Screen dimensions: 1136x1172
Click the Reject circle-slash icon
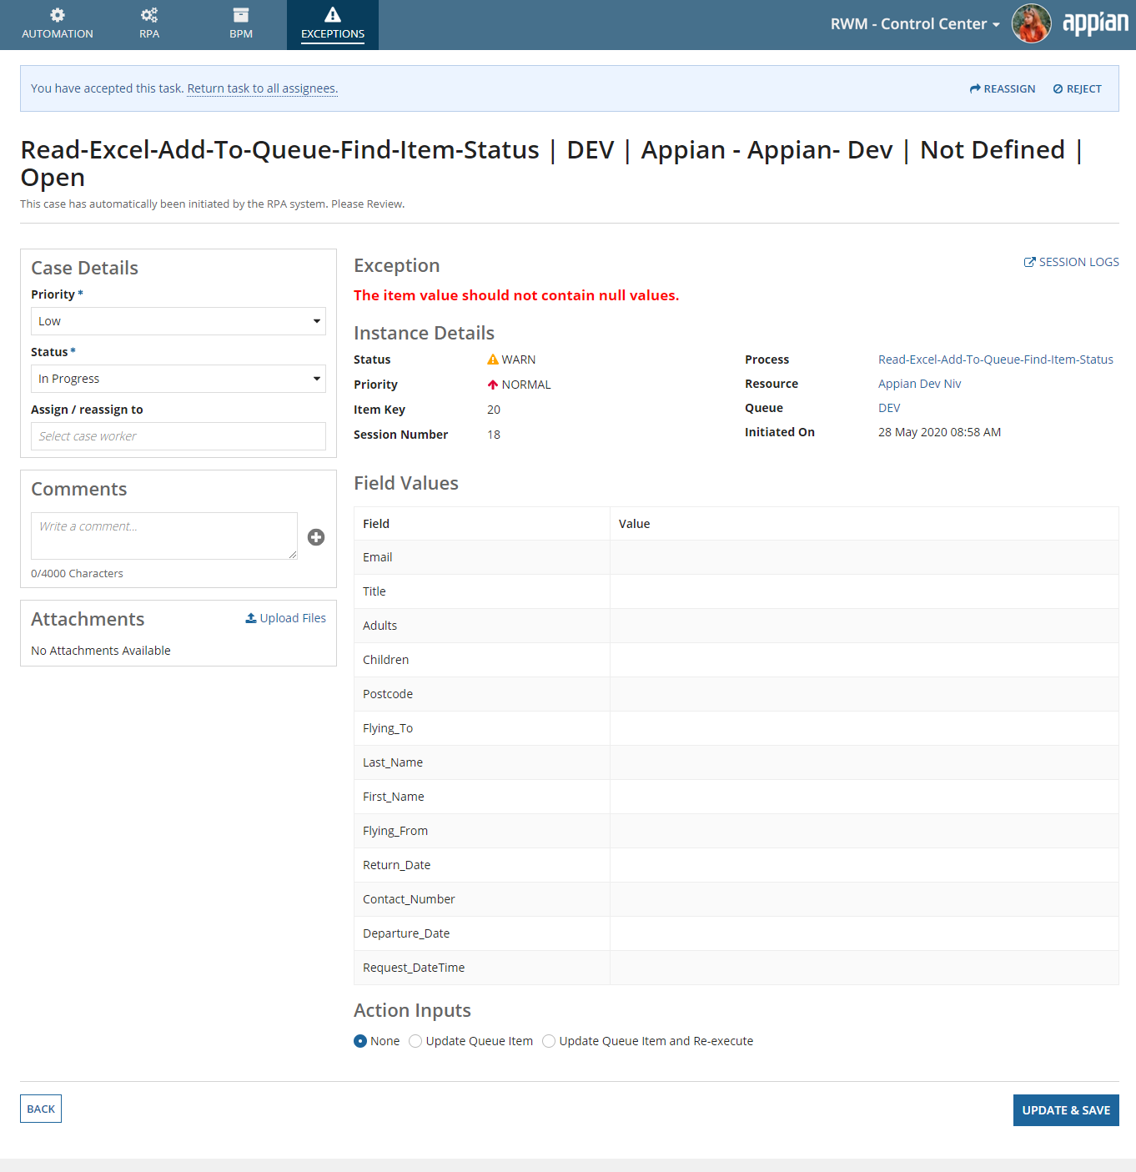pyautogui.click(x=1058, y=89)
